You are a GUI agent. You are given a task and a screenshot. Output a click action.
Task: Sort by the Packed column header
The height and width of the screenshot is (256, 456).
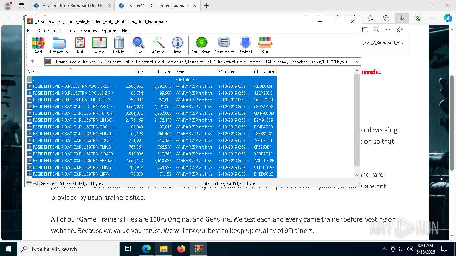tap(159, 72)
